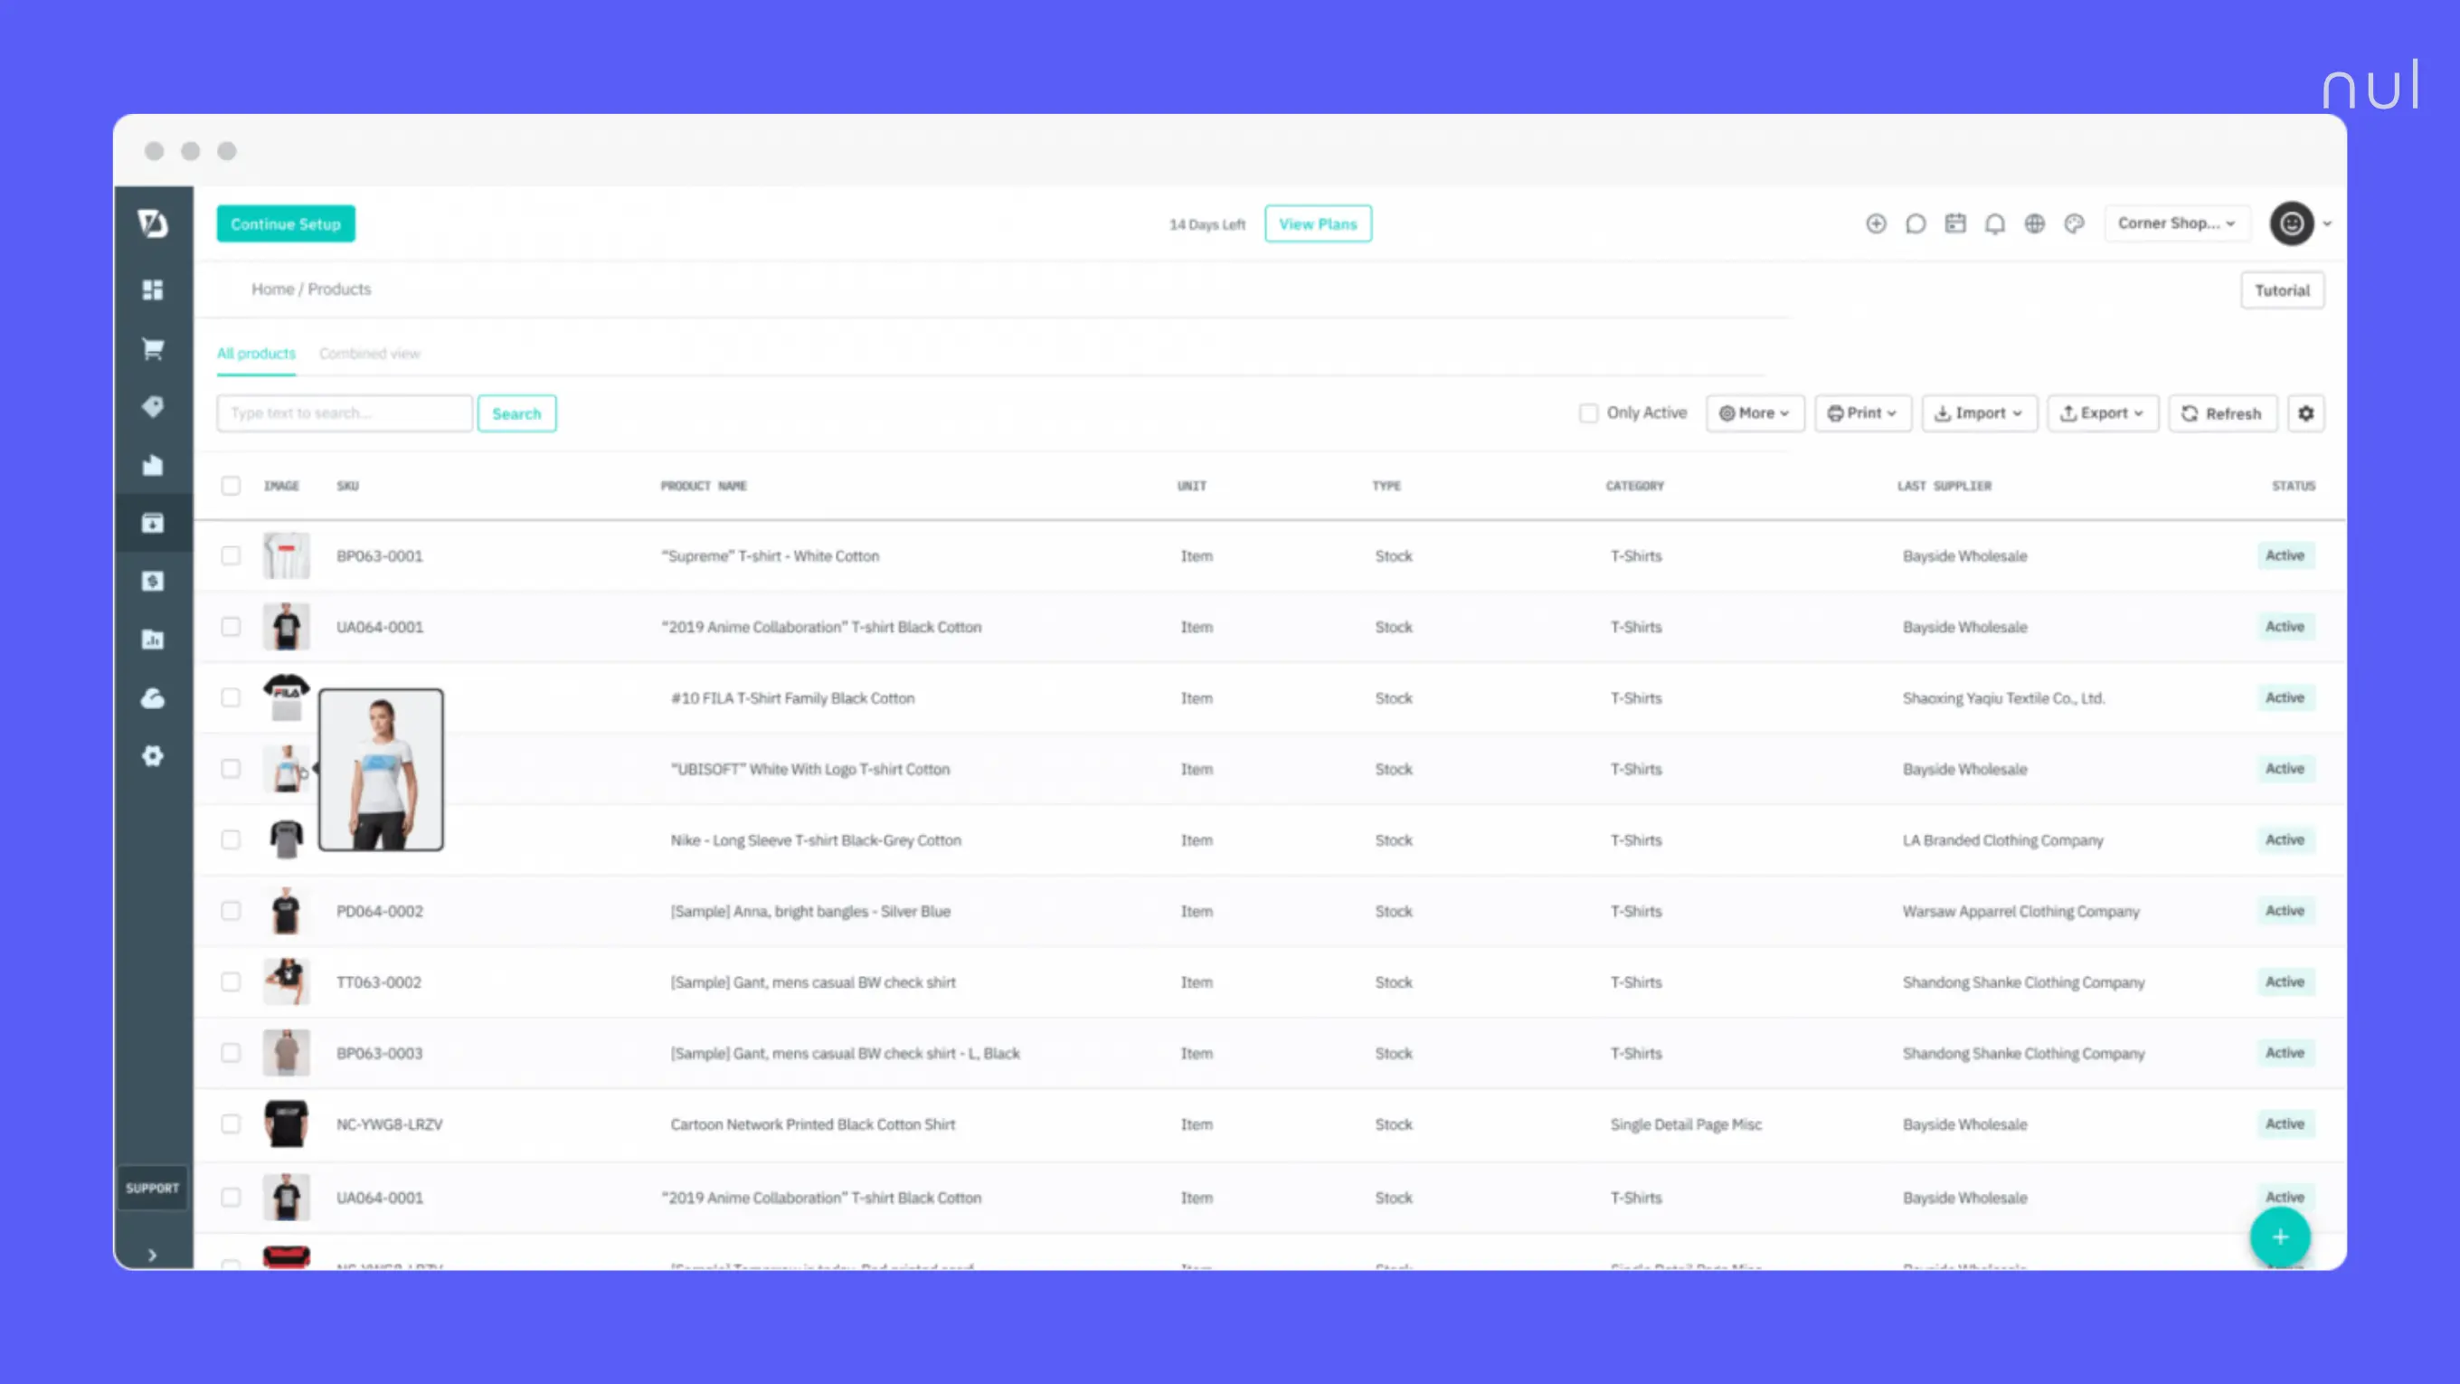Toggle the select-all header checkbox
The image size is (2460, 1384).
232,486
